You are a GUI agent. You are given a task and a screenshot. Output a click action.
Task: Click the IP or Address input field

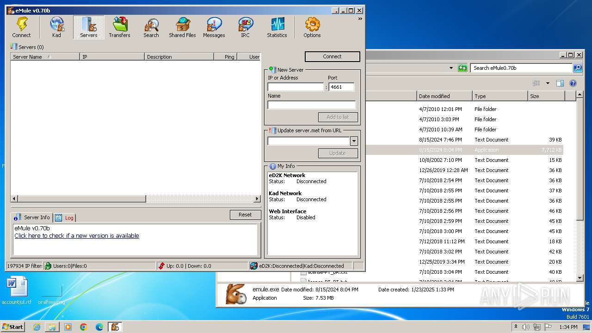click(x=296, y=87)
